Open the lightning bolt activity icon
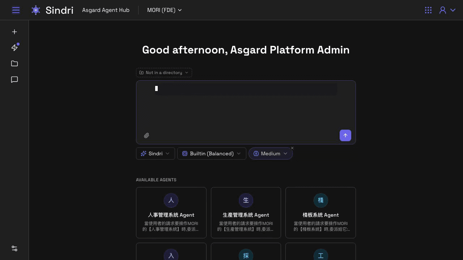463x260 pixels. (x=14, y=48)
